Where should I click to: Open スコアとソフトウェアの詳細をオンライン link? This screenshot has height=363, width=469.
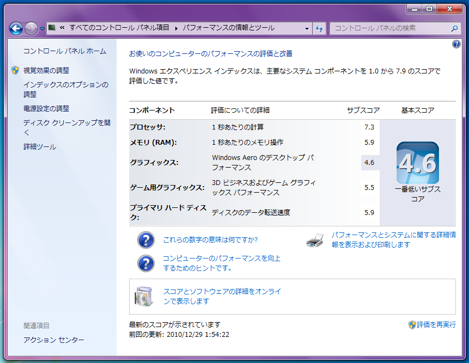[222, 296]
